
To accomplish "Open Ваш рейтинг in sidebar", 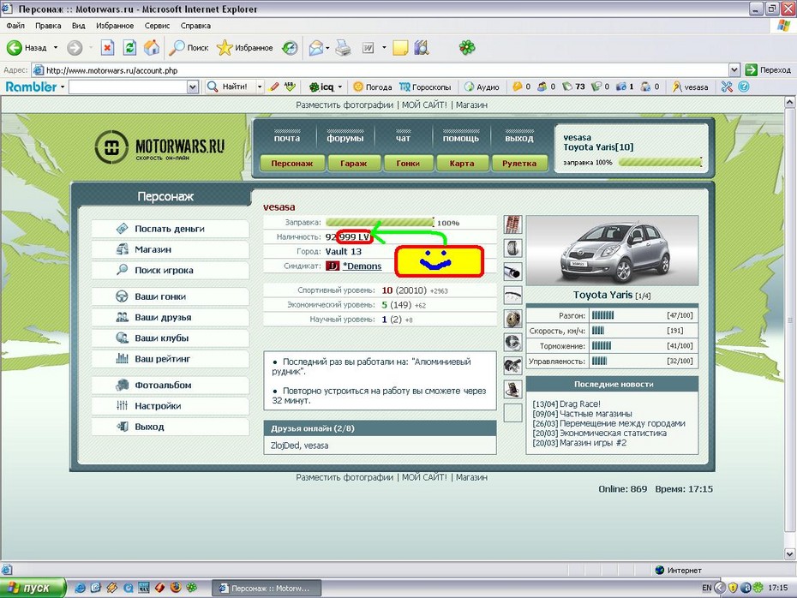I will (170, 359).
